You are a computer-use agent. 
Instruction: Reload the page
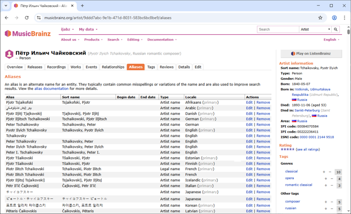click(27, 18)
